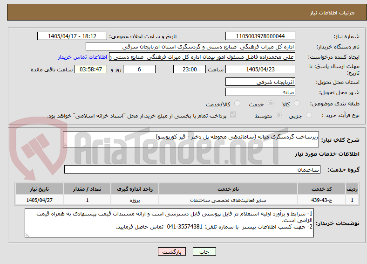367x264 pixels.
Task: Click the اطلاعات خدمات مورد نیاز section heading
Action: 327,154
